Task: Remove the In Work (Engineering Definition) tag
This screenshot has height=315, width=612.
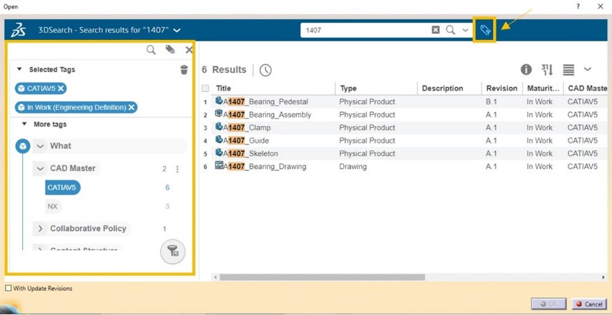Action: [x=132, y=107]
